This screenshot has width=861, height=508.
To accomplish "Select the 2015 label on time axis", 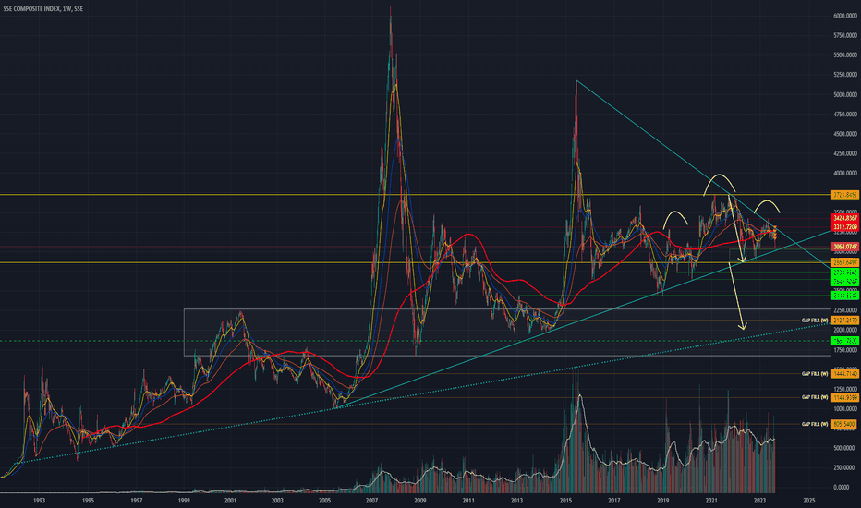I will click(565, 501).
